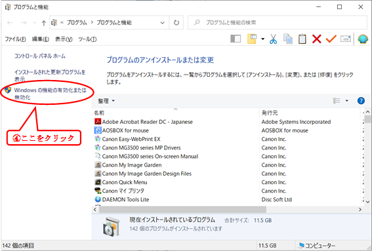
Task: Click the horizontal scrollbar thumb
Action: coord(182,210)
